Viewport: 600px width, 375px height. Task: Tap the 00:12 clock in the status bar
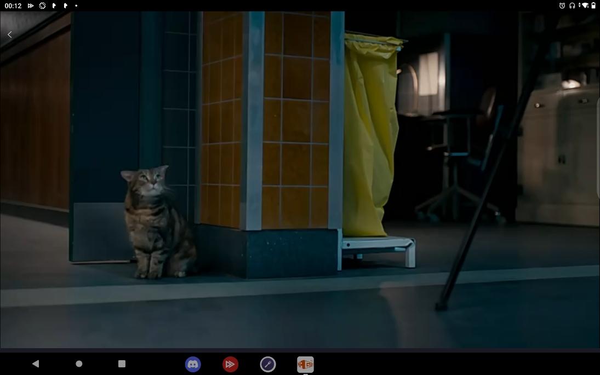pyautogui.click(x=13, y=5)
